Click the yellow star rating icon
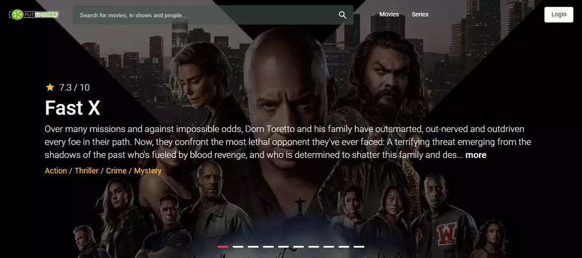Viewport: 582px width, 258px height. (x=49, y=87)
